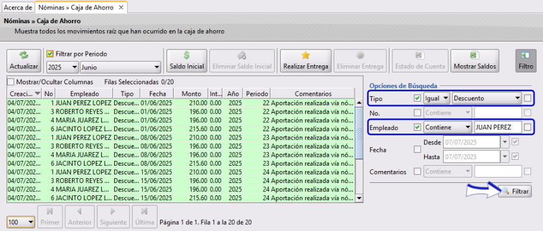Sort by Comentarios column header
The image size is (543, 231).
pyautogui.click(x=313, y=94)
